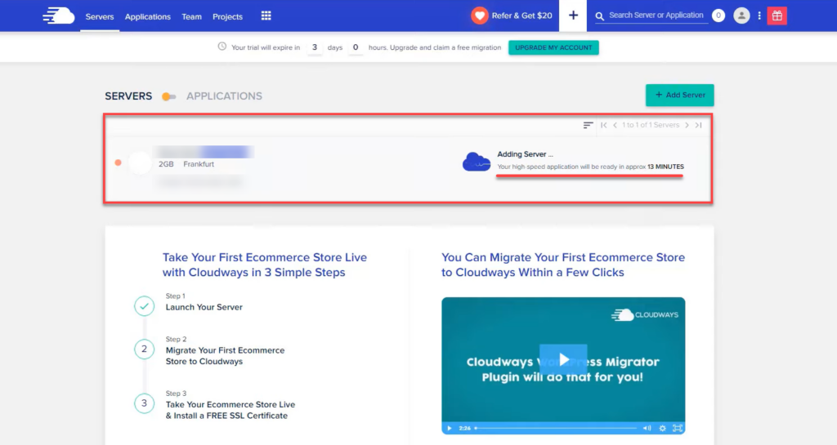Click the blue cloud Adding Server icon

[477, 162]
